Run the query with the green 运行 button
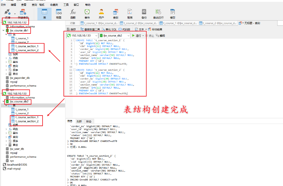The height and width of the screenshot is (186, 283). 137,35
